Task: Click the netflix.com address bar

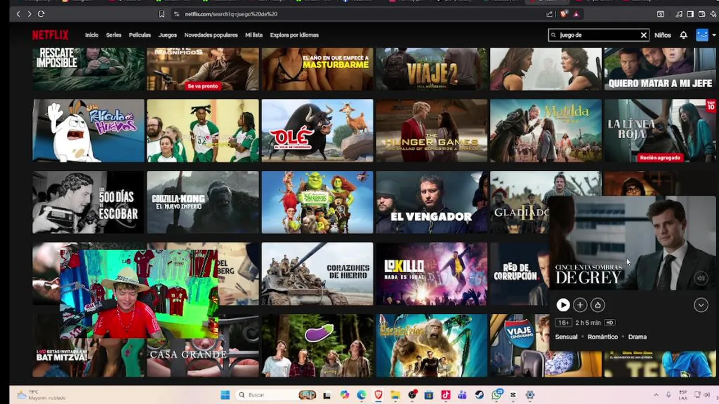Action: point(359,13)
